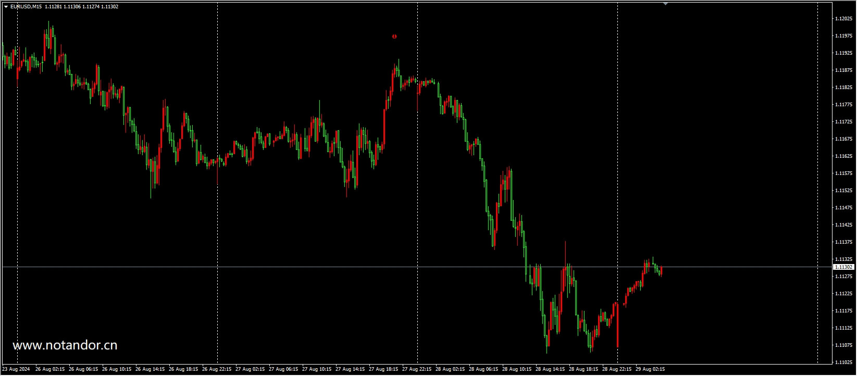
Task: Click the 28 Aug 22:15 time axis label
Action: pyautogui.click(x=617, y=369)
